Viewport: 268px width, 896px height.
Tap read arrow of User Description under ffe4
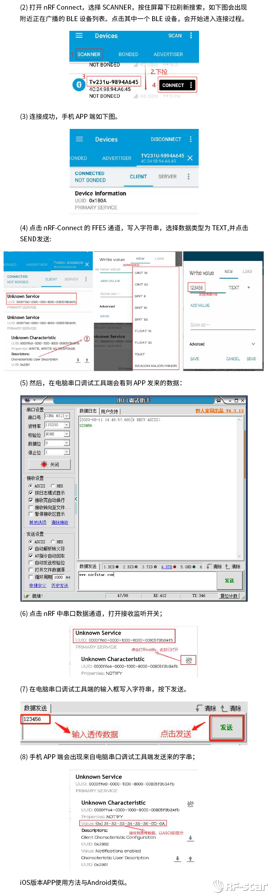click(178, 859)
